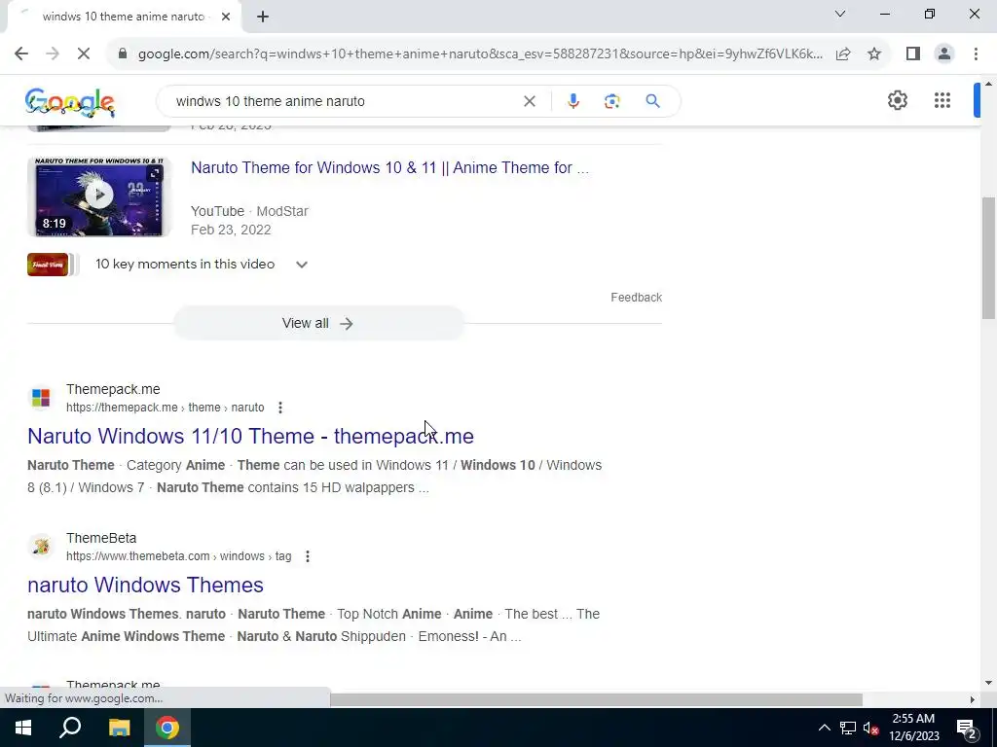The image size is (997, 747).
Task: Go back to the previous page
Action: pos(21,54)
